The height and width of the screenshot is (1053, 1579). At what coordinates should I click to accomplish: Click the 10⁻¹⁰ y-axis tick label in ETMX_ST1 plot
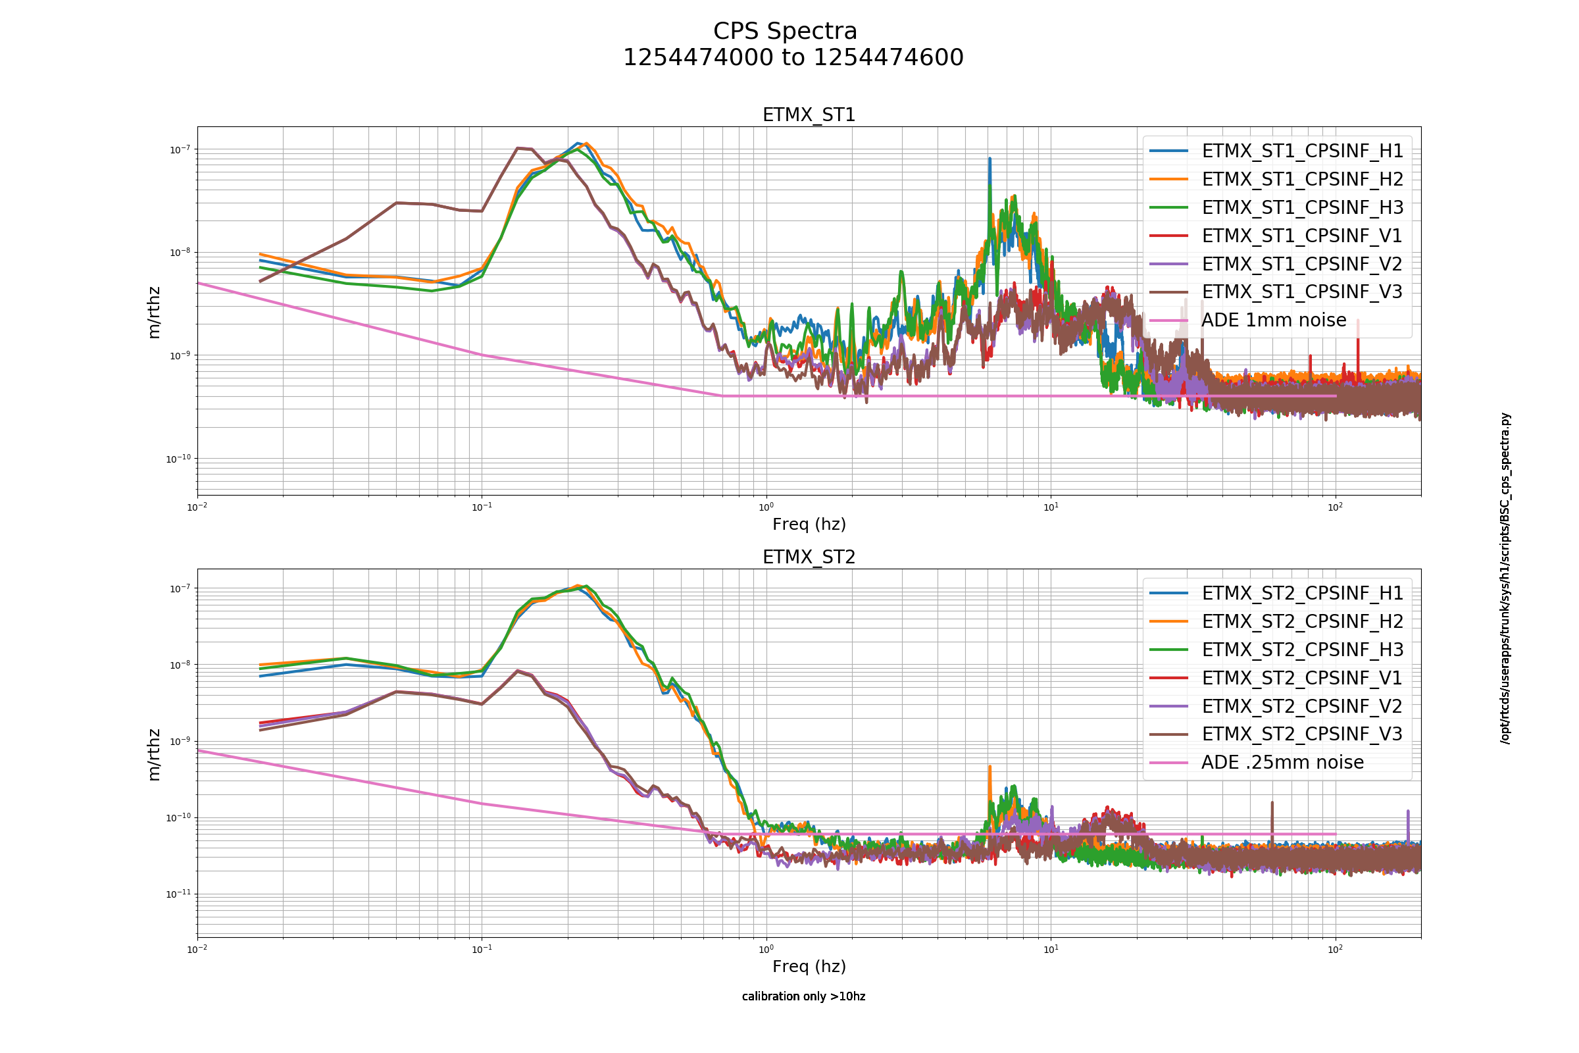coord(178,459)
